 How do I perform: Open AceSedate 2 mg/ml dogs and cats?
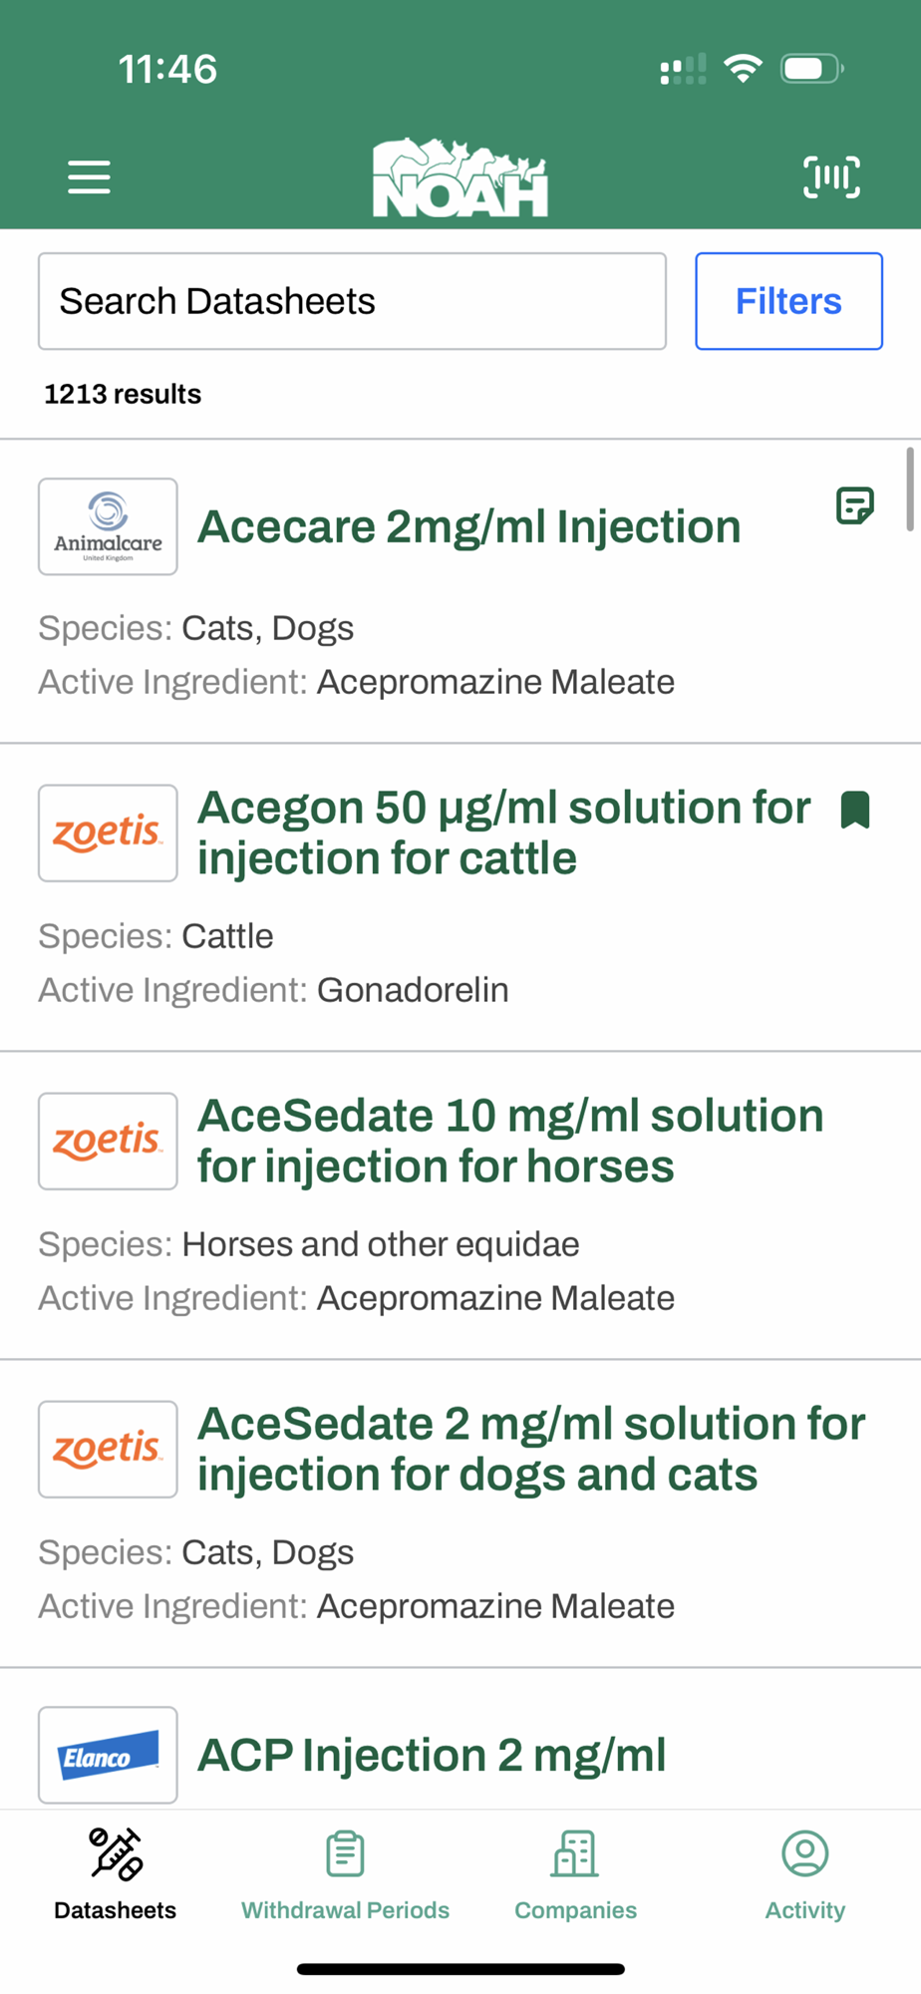[530, 1449]
